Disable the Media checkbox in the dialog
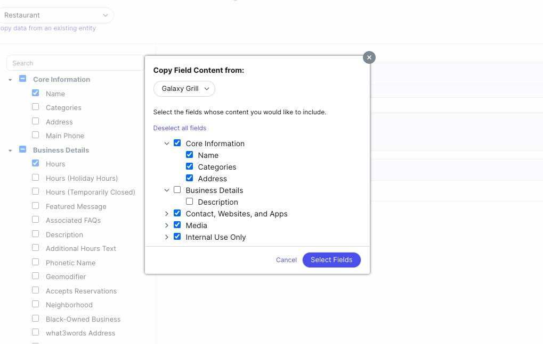 pos(177,225)
